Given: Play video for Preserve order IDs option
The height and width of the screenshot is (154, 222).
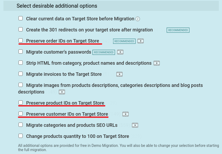Looking at the screenshot, I should pos(141,41).
